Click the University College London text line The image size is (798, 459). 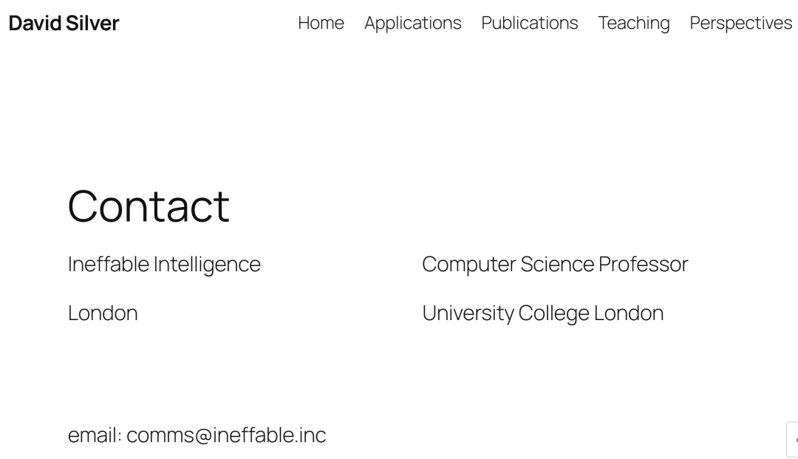[x=542, y=313]
